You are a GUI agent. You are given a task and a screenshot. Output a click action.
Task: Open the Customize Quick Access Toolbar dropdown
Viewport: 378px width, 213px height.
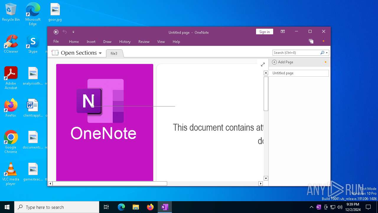pyautogui.click(x=73, y=32)
